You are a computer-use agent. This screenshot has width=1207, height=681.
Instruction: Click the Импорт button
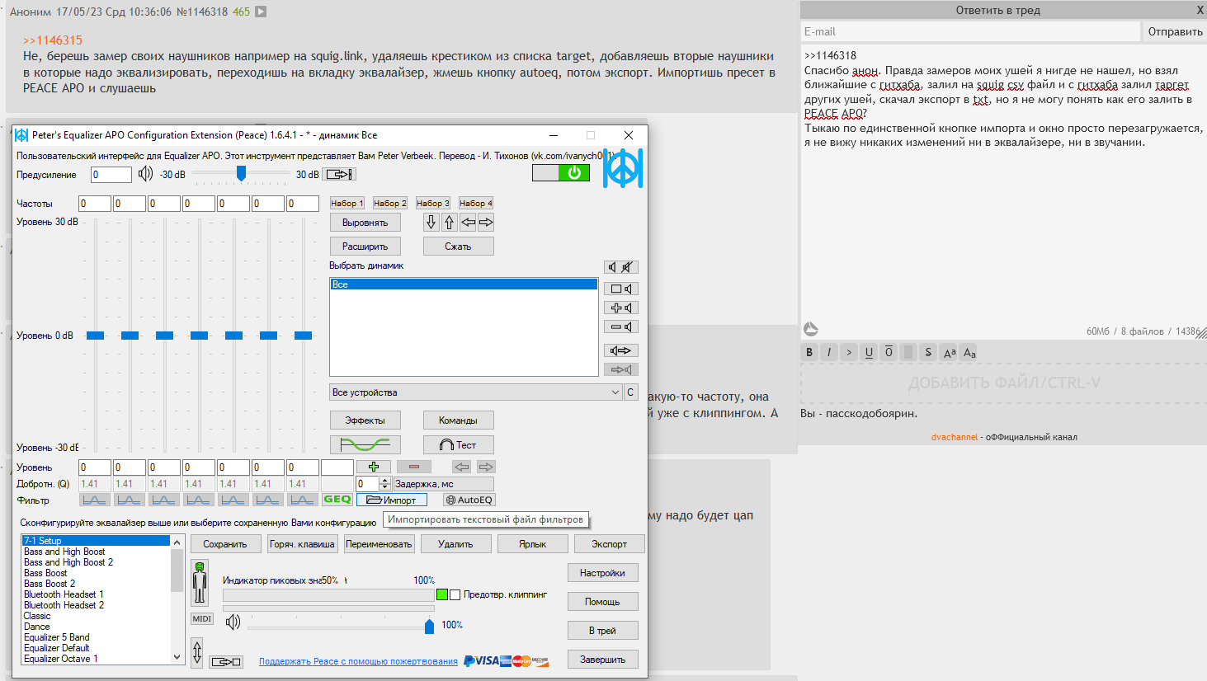pyautogui.click(x=392, y=500)
